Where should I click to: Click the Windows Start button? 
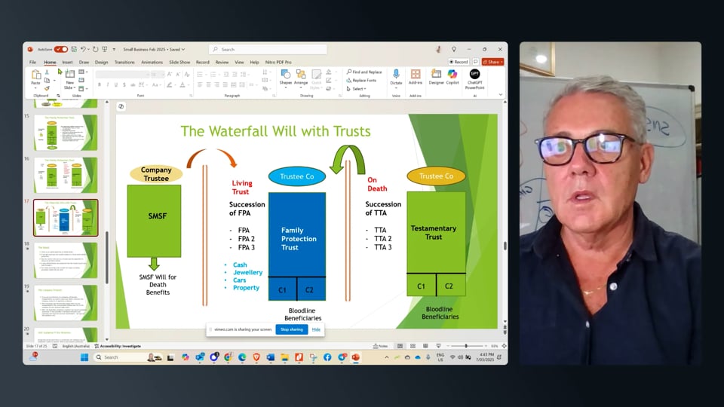click(x=84, y=357)
